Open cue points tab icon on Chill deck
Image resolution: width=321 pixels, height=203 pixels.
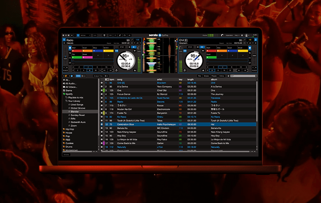[250, 48]
